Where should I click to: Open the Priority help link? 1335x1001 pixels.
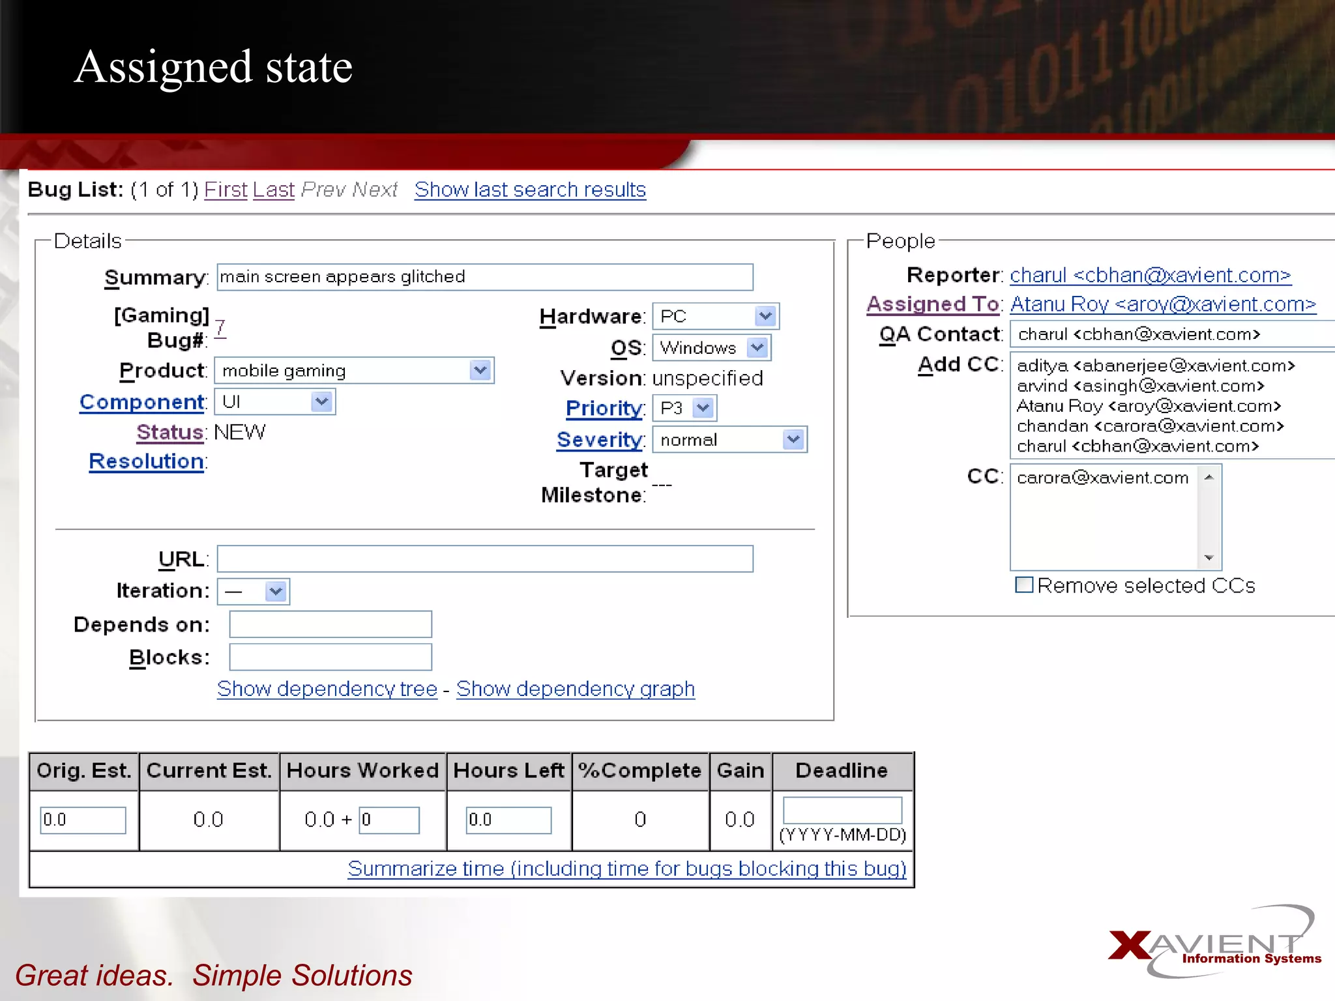[604, 408]
